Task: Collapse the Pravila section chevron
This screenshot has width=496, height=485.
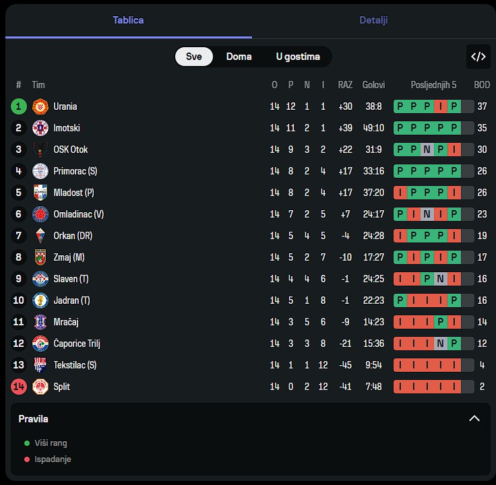Action: click(474, 418)
